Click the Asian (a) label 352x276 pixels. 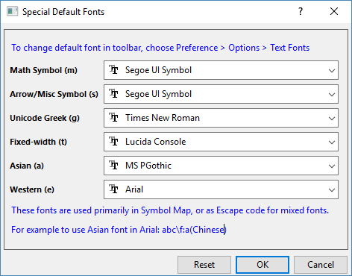(x=27, y=166)
